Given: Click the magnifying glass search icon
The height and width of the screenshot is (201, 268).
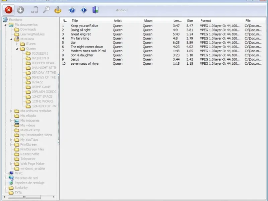Looking at the screenshot, I should (x=46, y=10).
